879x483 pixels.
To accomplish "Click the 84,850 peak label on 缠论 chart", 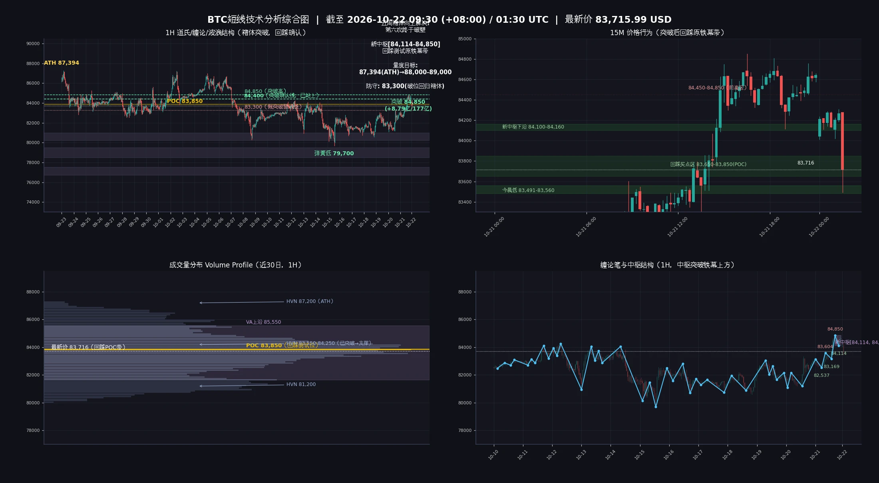I will point(835,329).
